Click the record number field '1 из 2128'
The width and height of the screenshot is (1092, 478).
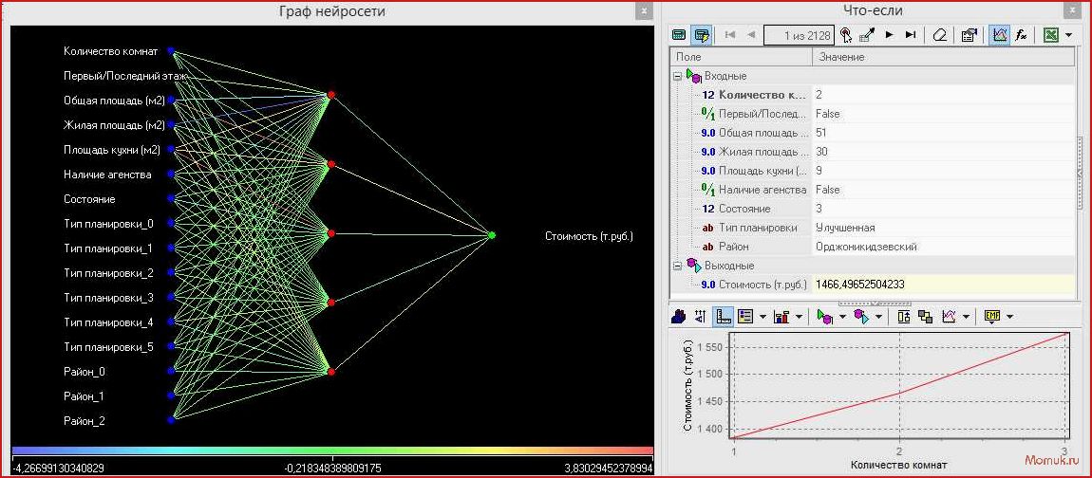pos(798,35)
